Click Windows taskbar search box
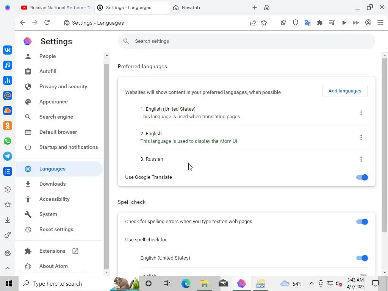Image resolution: width=388 pixels, height=291 pixels. pos(79,283)
